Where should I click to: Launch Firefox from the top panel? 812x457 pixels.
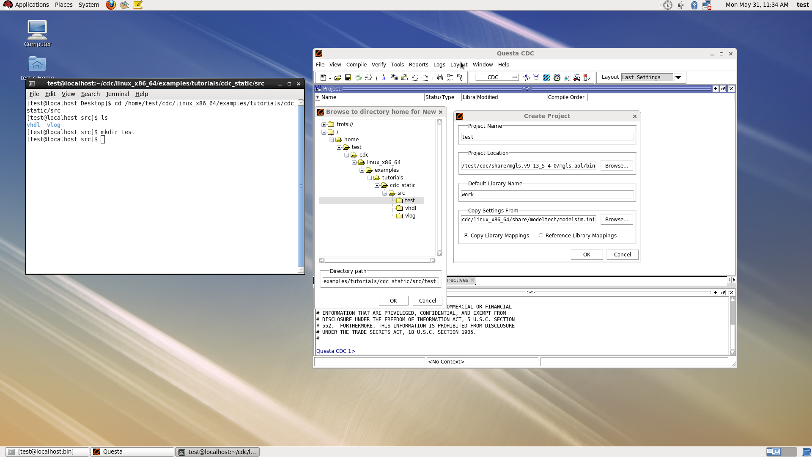tap(111, 5)
